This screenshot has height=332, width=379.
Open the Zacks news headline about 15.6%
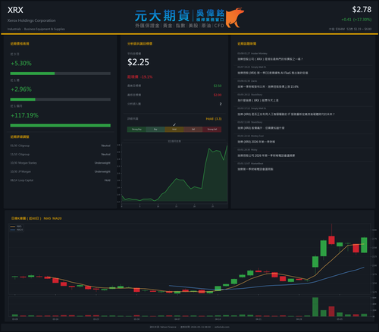pos(268,86)
